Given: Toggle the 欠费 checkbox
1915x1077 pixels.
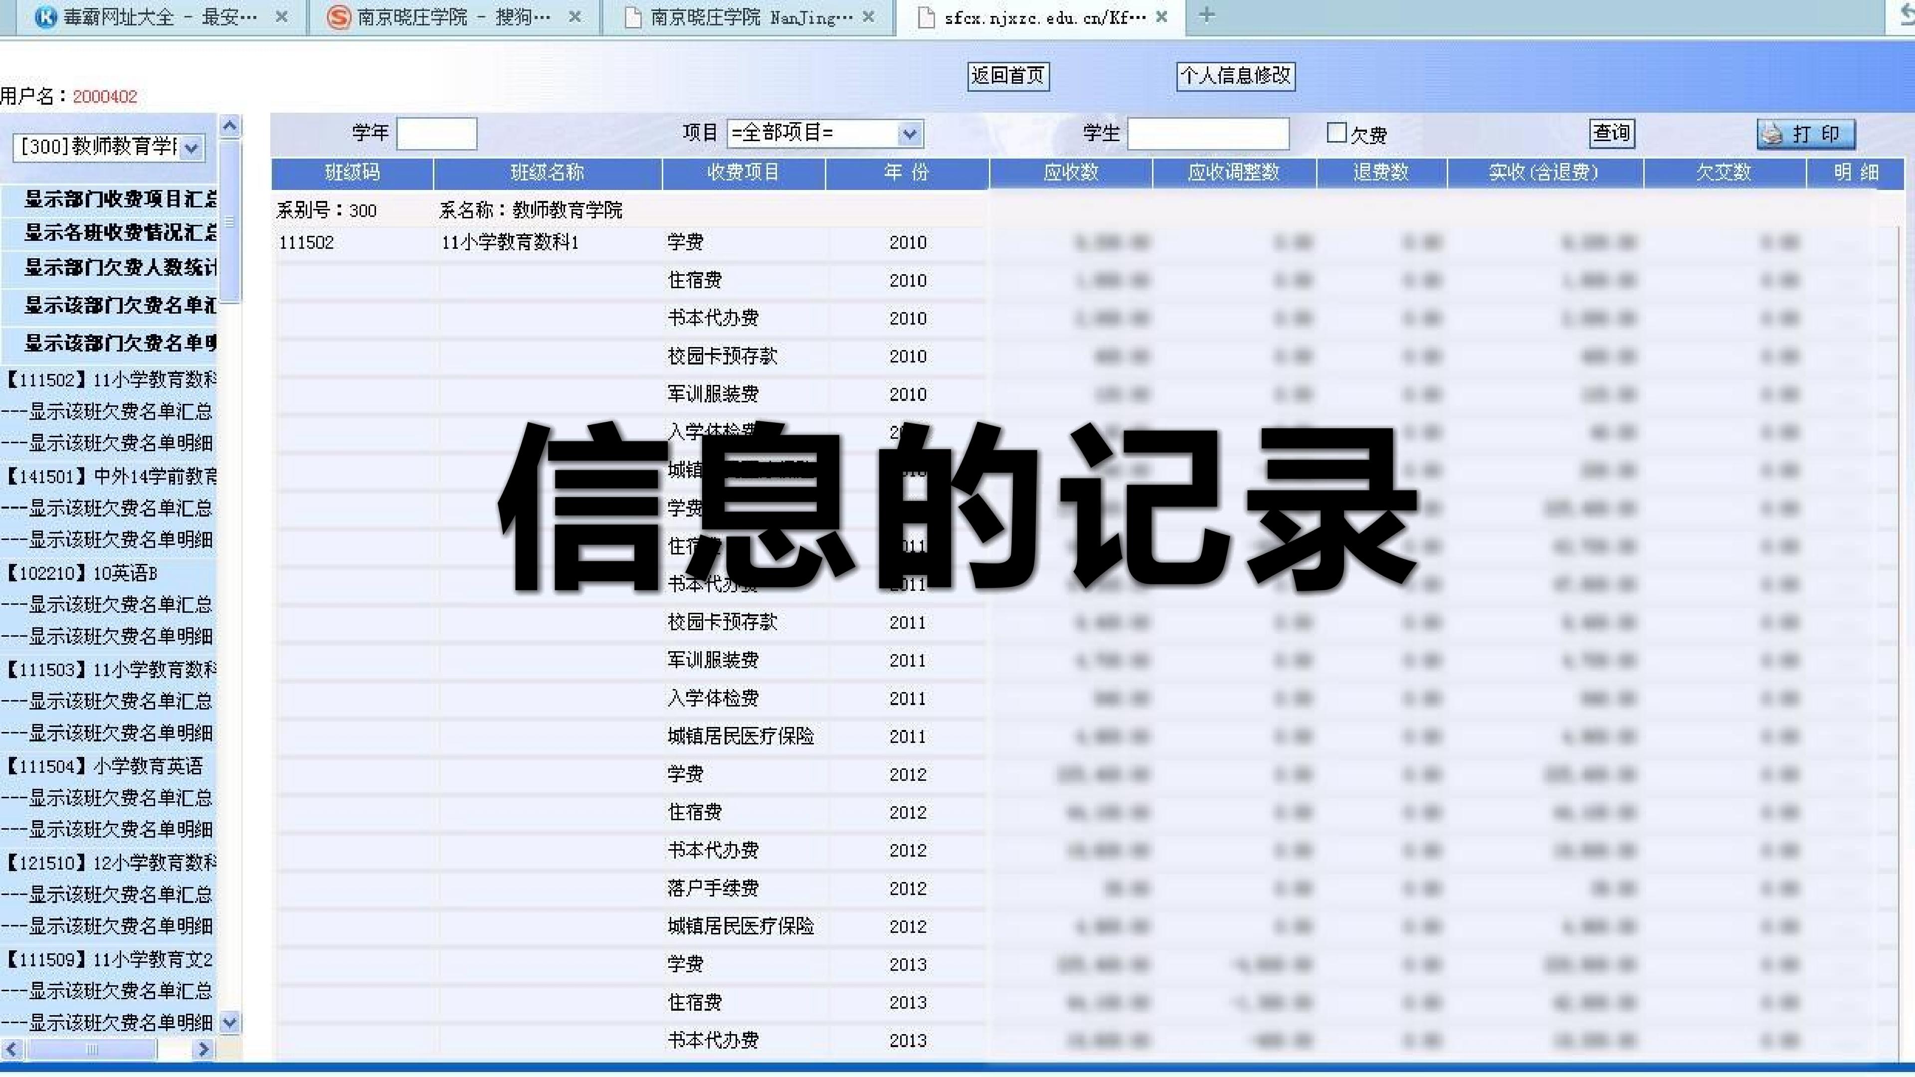Looking at the screenshot, I should (x=1336, y=133).
